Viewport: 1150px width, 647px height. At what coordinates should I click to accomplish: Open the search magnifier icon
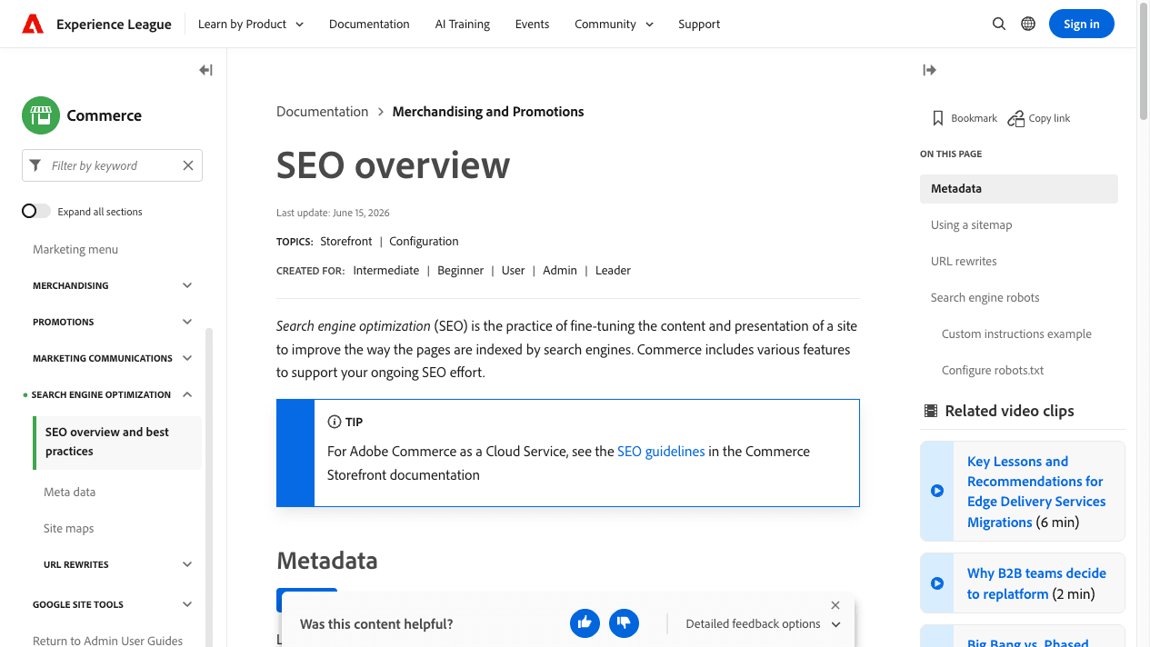[x=999, y=24]
